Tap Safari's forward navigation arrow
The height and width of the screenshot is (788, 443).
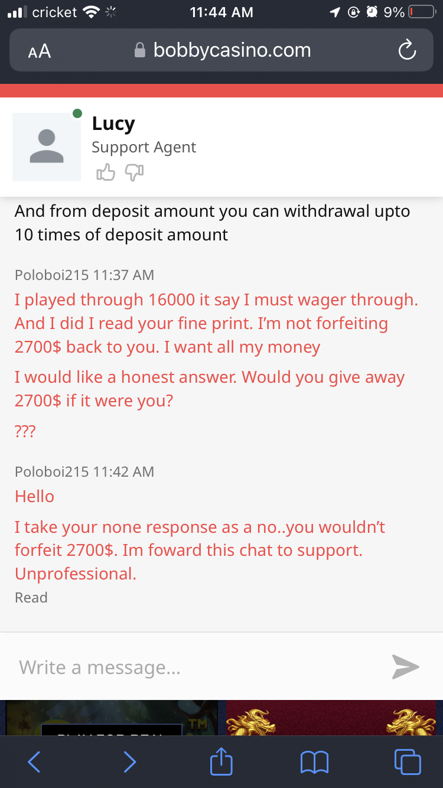tap(129, 762)
